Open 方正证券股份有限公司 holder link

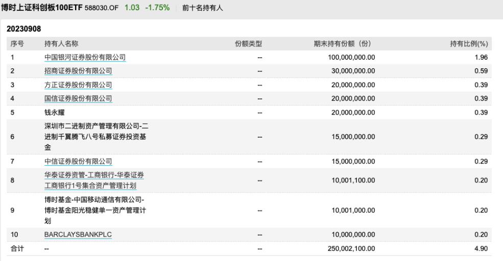78,85
